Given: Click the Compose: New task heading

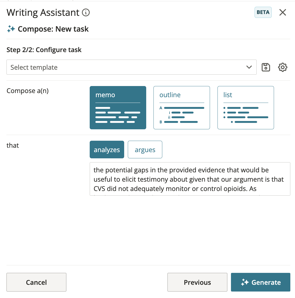Looking at the screenshot, I should 53,29.
